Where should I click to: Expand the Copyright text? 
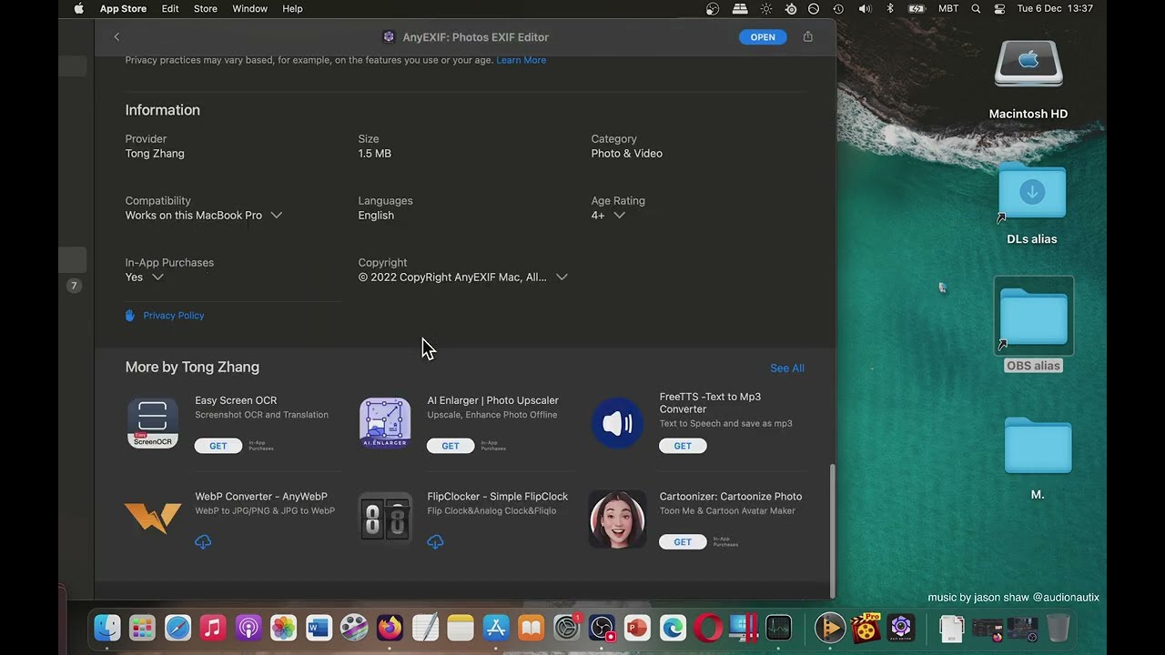tap(562, 277)
